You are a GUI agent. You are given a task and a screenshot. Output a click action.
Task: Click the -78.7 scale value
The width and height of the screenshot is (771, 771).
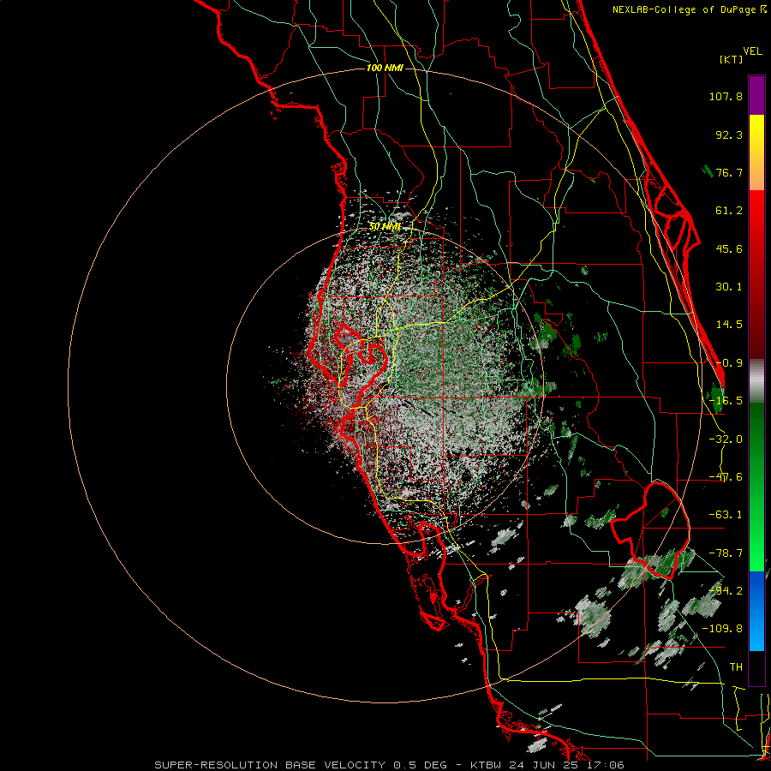click(726, 553)
